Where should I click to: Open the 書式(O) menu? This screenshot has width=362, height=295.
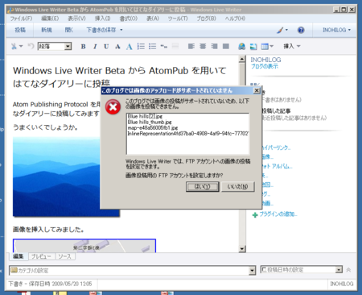(x=129, y=19)
